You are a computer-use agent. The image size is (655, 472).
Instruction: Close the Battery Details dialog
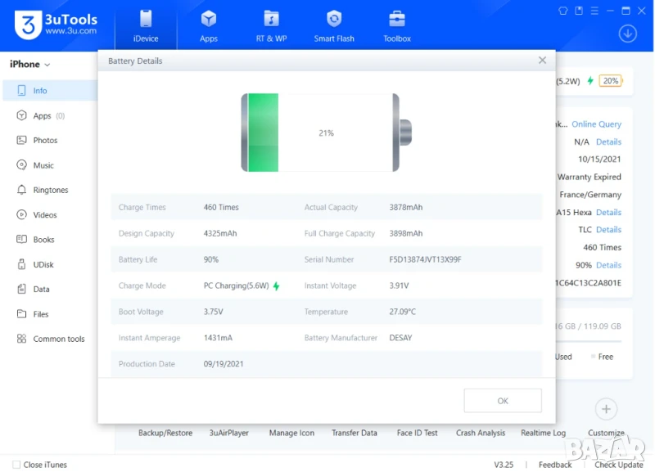coord(542,61)
